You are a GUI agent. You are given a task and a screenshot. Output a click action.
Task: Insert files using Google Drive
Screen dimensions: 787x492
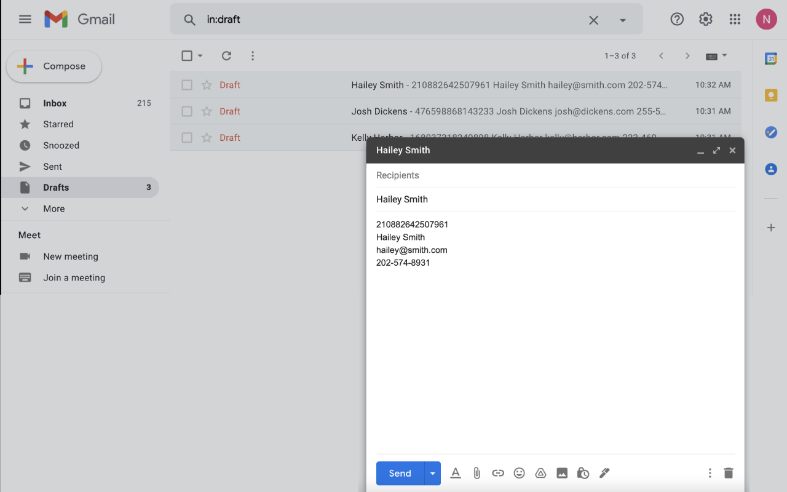click(540, 473)
